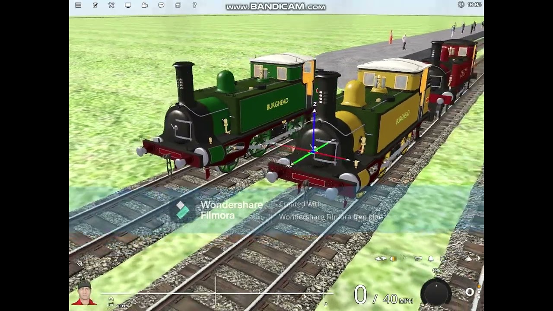This screenshot has height=311, width=553.
Task: Open the display monitor menu
Action: [128, 5]
